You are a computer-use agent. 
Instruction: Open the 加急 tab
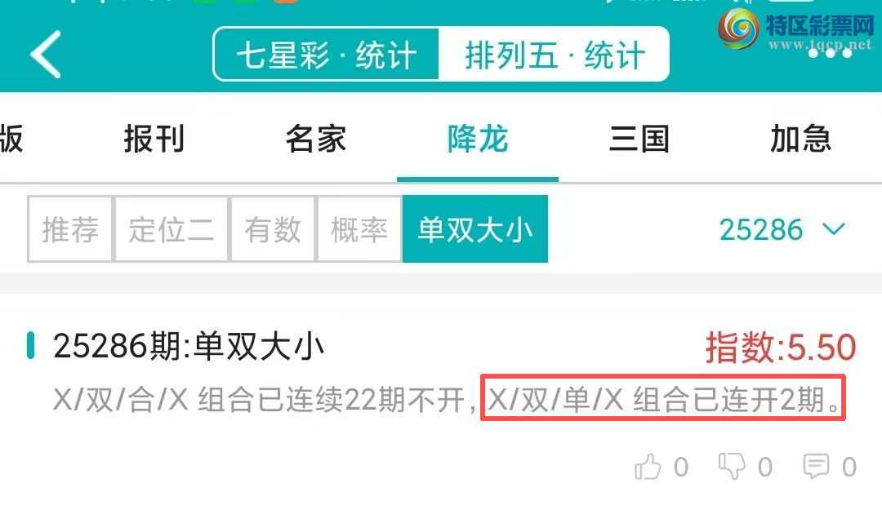(x=800, y=139)
